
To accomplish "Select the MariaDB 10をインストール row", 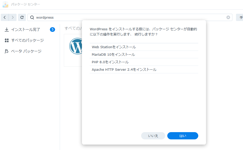I will click(x=144, y=54).
